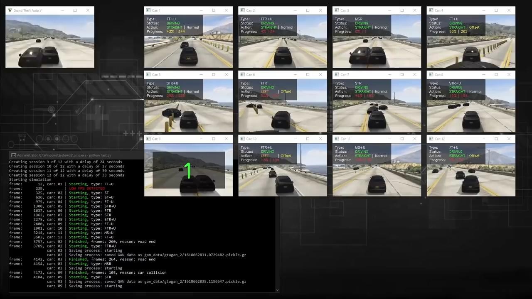Maximize the Car: 11 window
This screenshot has height=299, width=532.
click(x=402, y=139)
